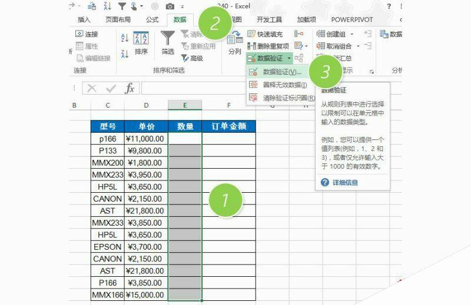
Task: Click the cell containing MMX166
Action: pos(108,294)
